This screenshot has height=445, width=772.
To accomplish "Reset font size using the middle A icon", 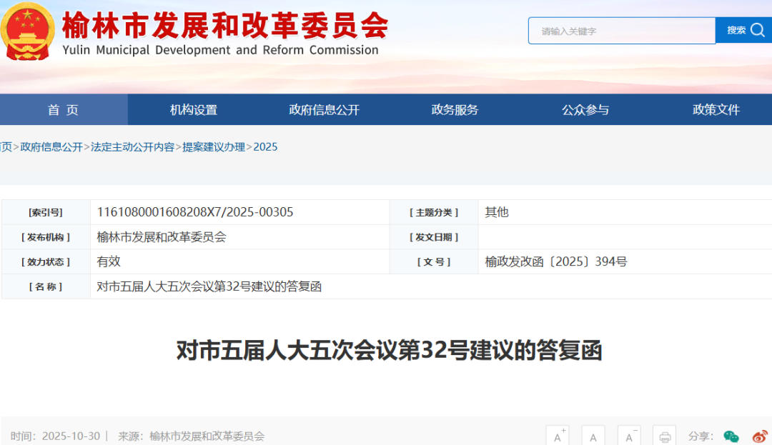I will point(594,436).
